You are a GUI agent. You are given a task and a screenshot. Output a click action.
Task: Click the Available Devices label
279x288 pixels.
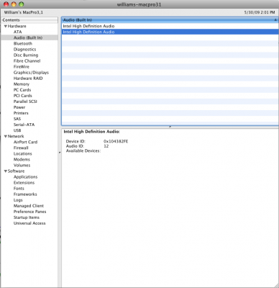coord(83,150)
